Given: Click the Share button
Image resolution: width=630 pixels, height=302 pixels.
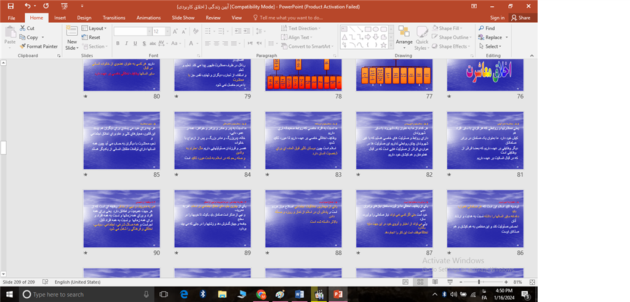Looking at the screenshot, I should click(520, 18).
